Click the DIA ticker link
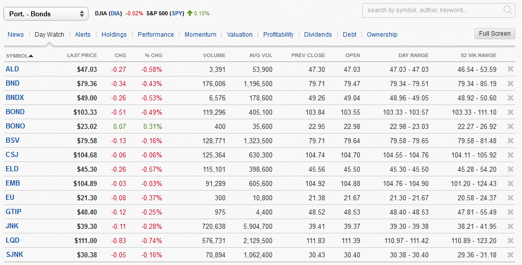522x265 pixels. pyautogui.click(x=115, y=13)
